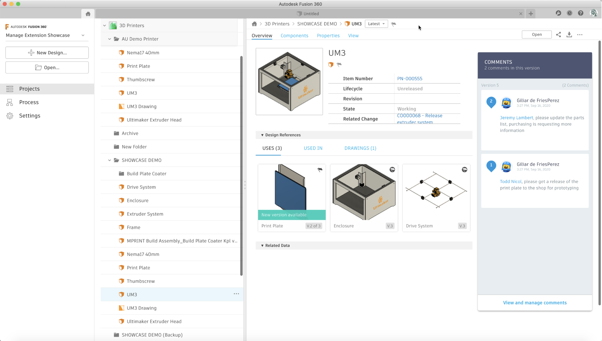
Task: Click the ellipsis options icon top right
Action: (580, 35)
